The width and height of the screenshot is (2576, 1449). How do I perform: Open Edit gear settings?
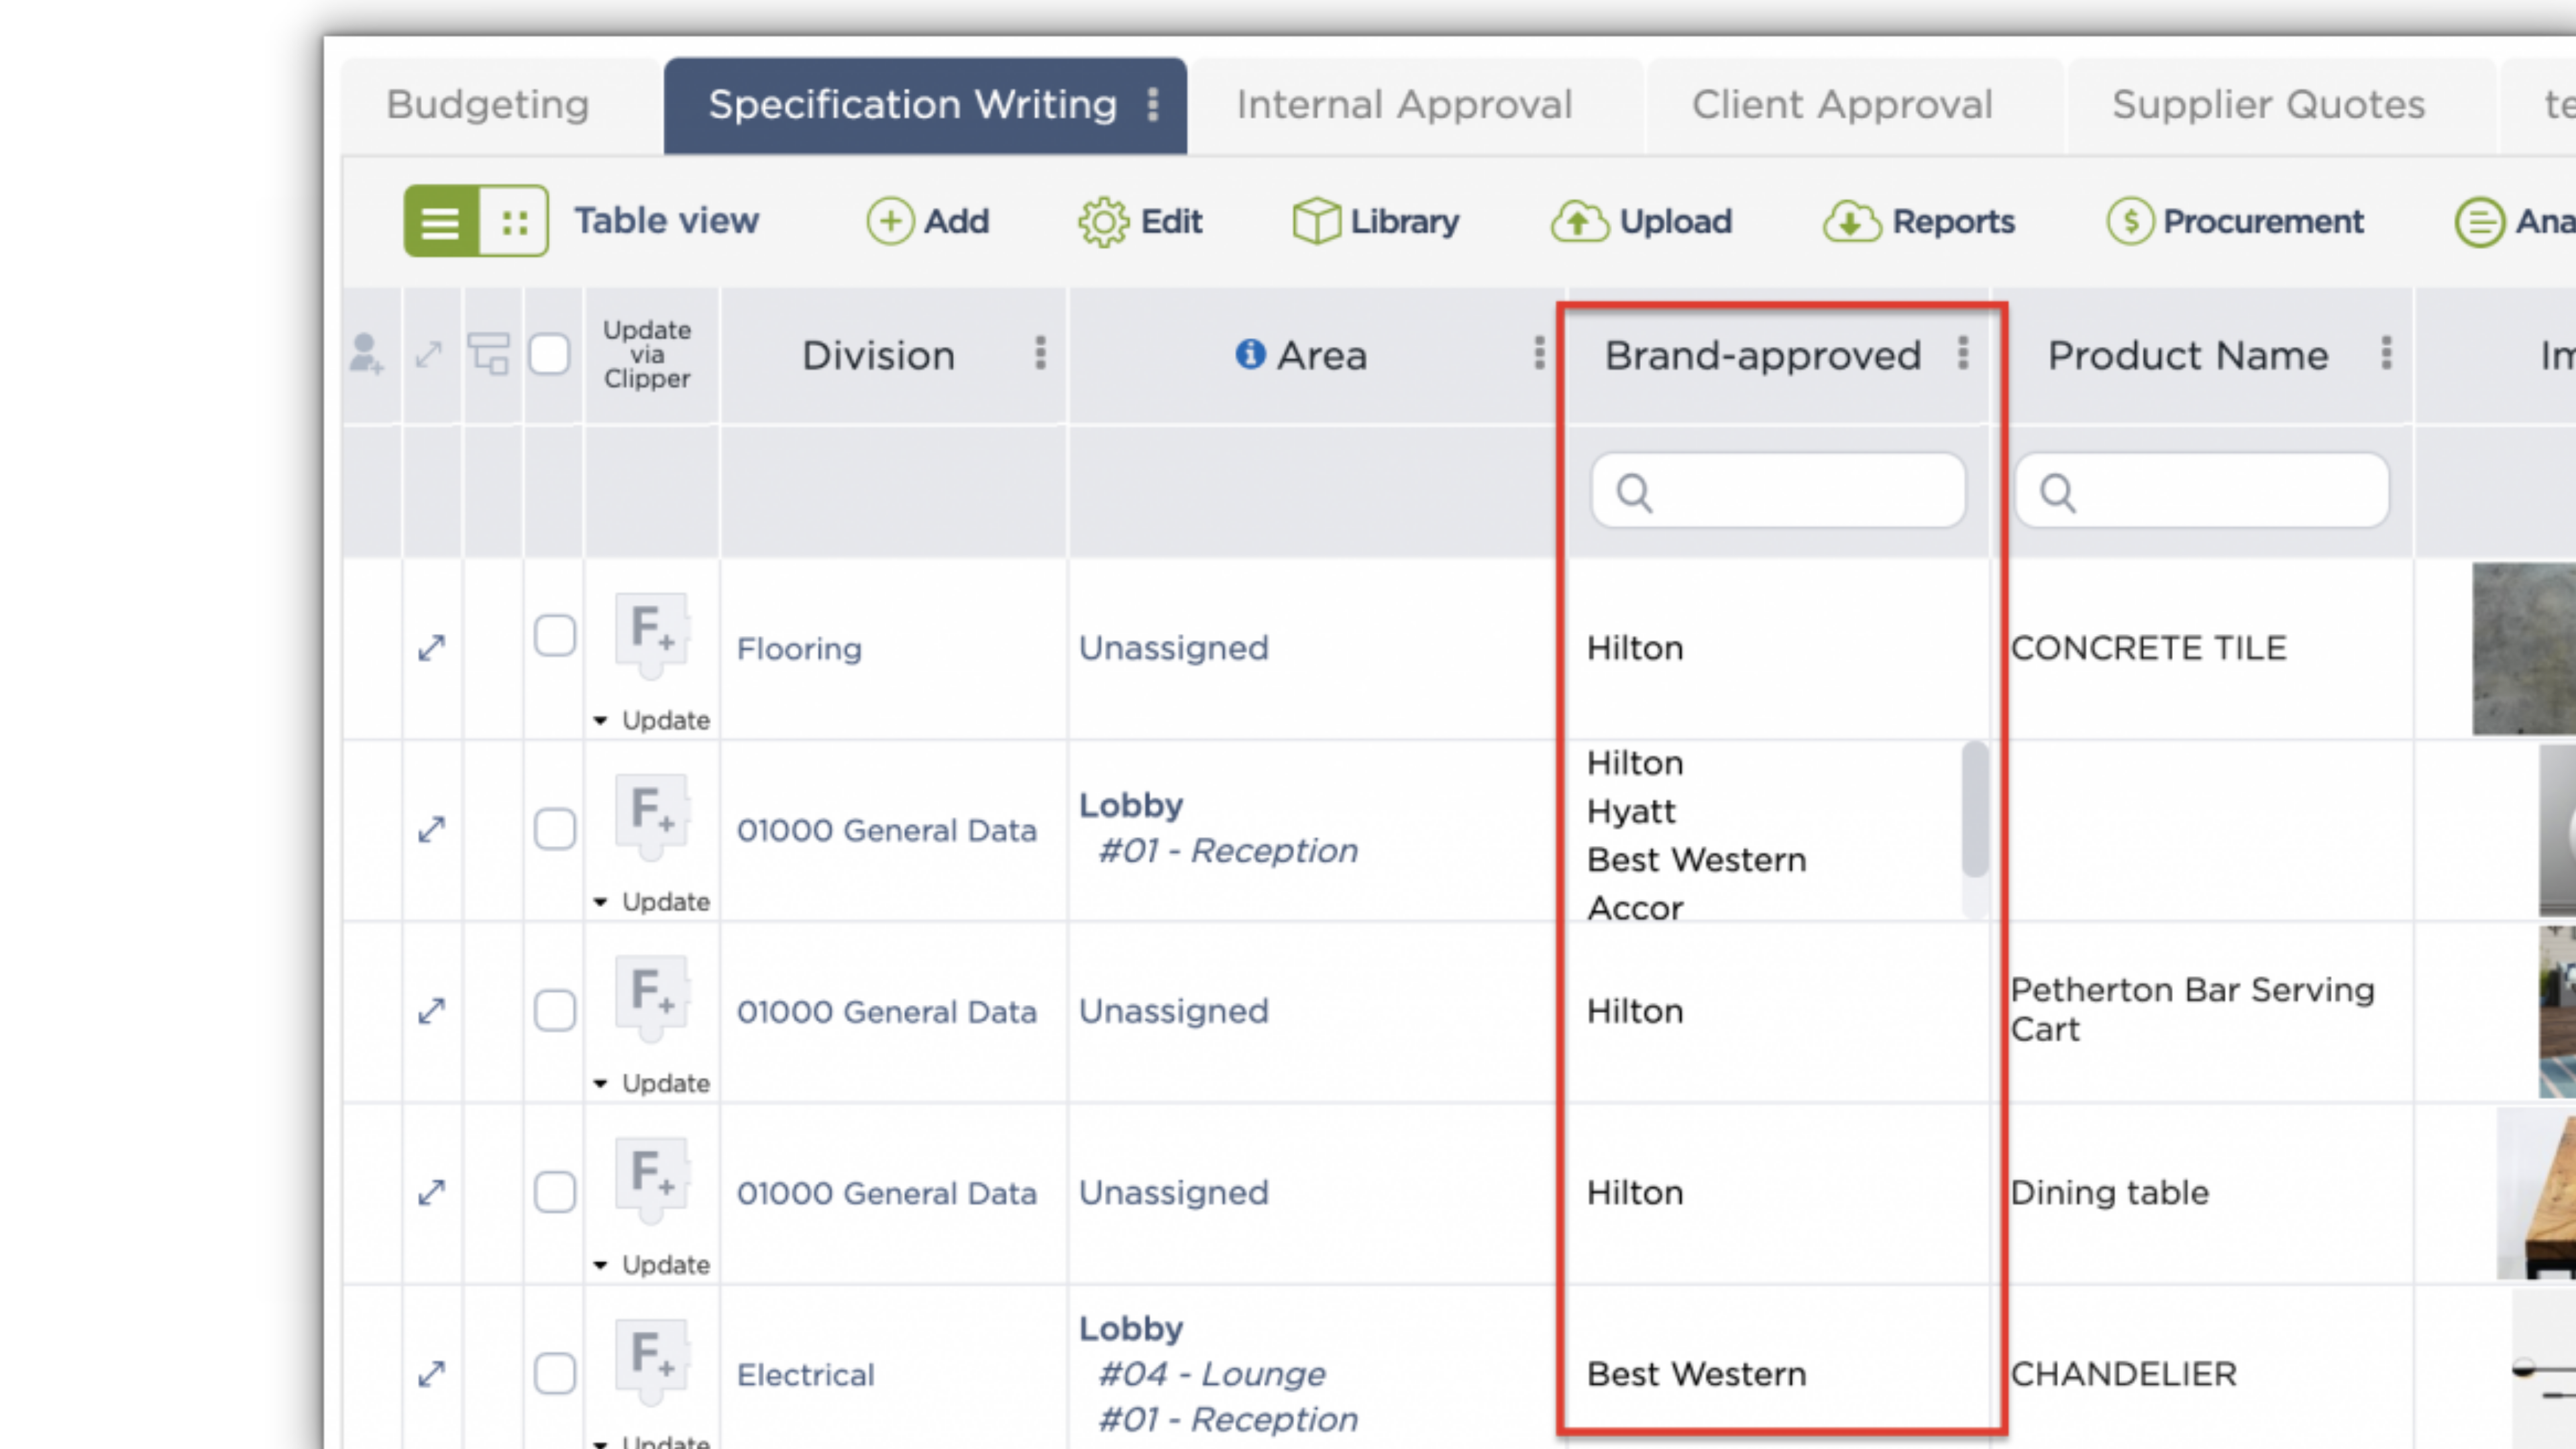1103,221
